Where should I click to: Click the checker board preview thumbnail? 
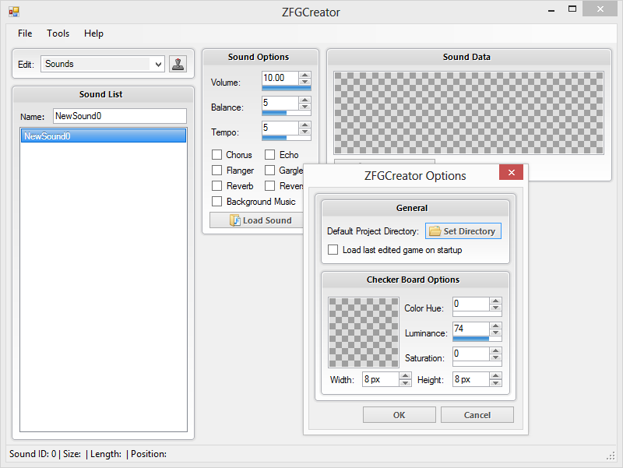click(364, 333)
